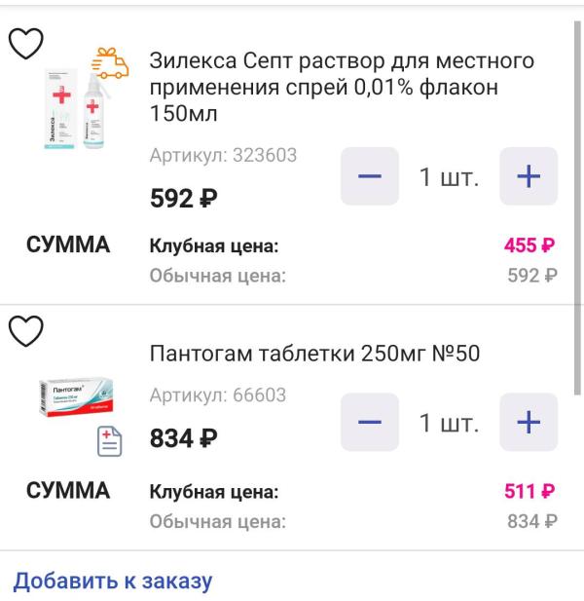Increase Пантогам quantity with plus
This screenshot has height=601, width=584.
[x=528, y=422]
